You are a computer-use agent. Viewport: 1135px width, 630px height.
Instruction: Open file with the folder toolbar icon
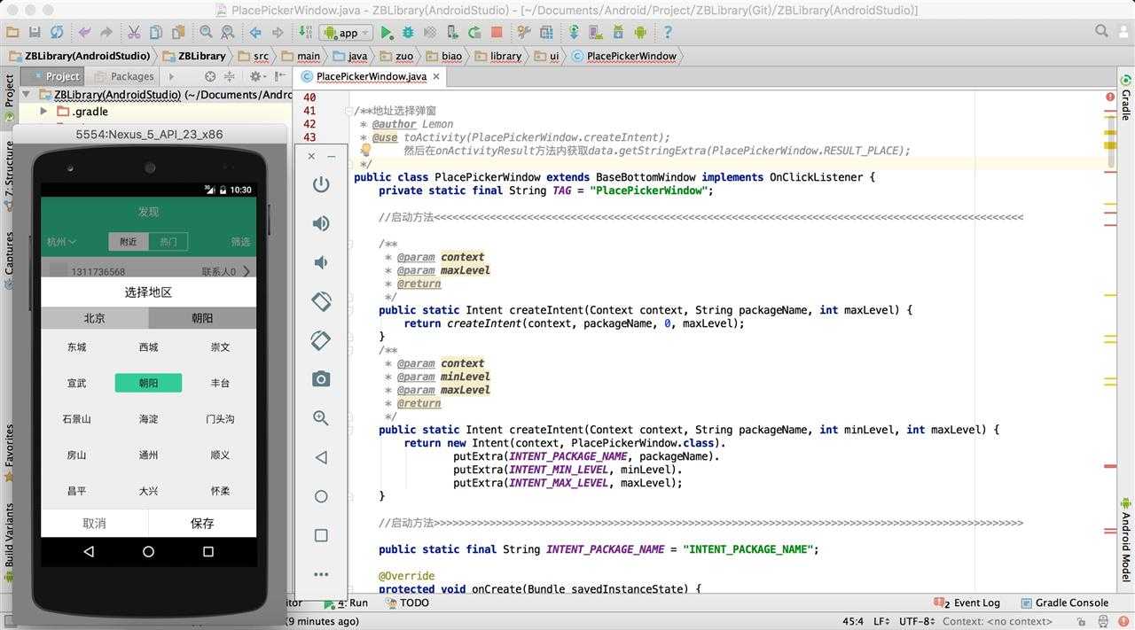[x=12, y=32]
